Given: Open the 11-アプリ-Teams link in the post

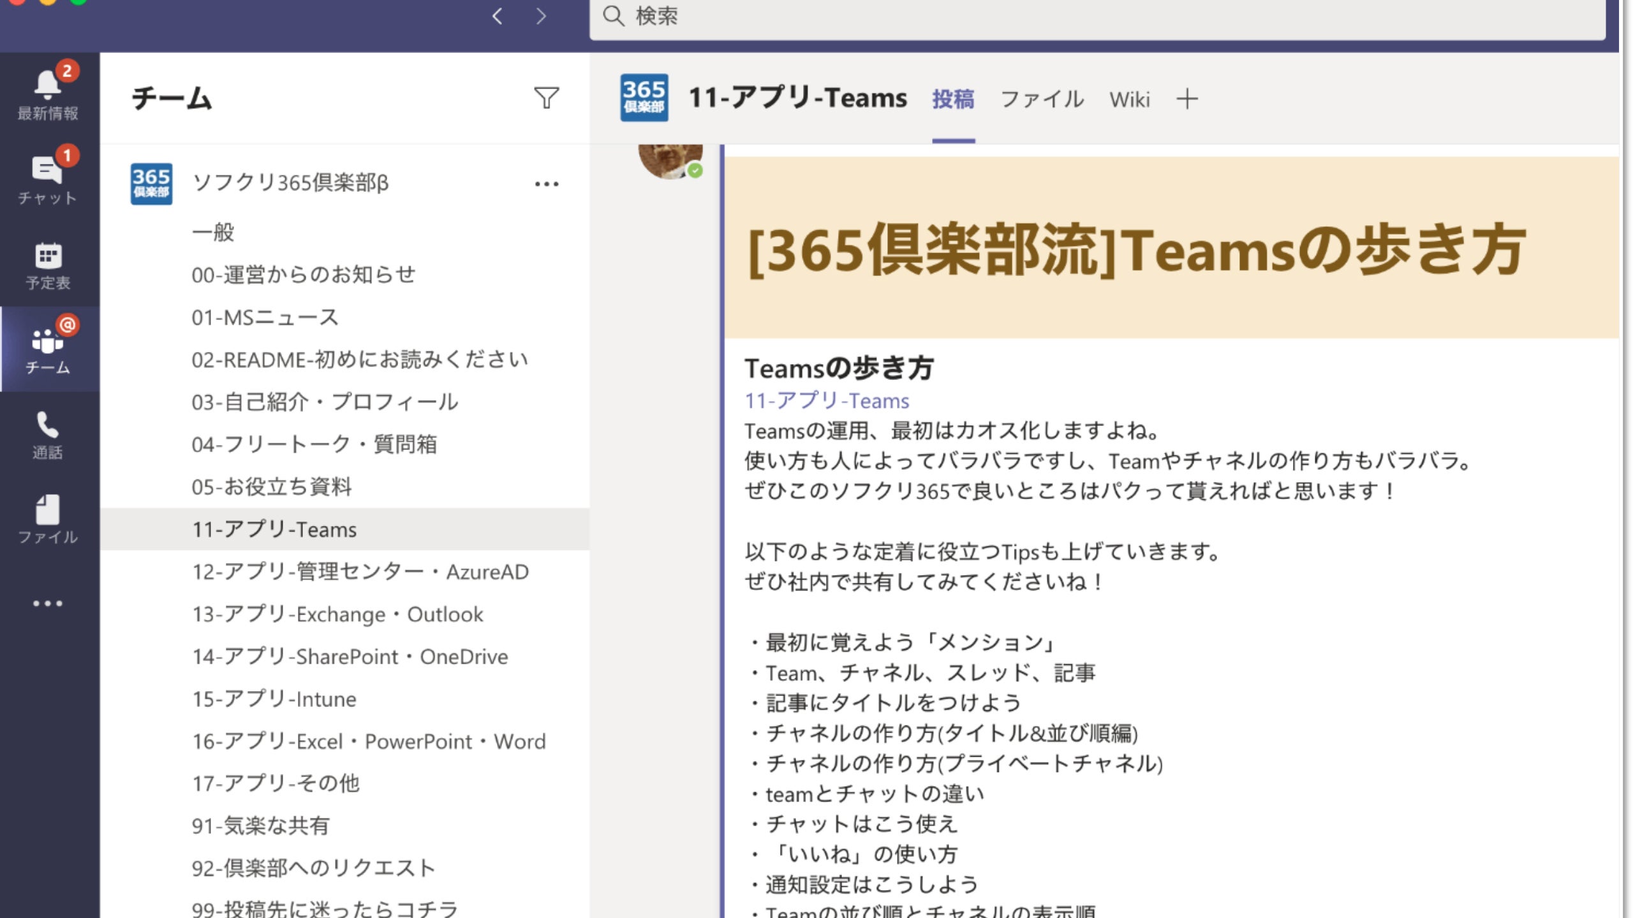Looking at the screenshot, I should [x=827, y=400].
